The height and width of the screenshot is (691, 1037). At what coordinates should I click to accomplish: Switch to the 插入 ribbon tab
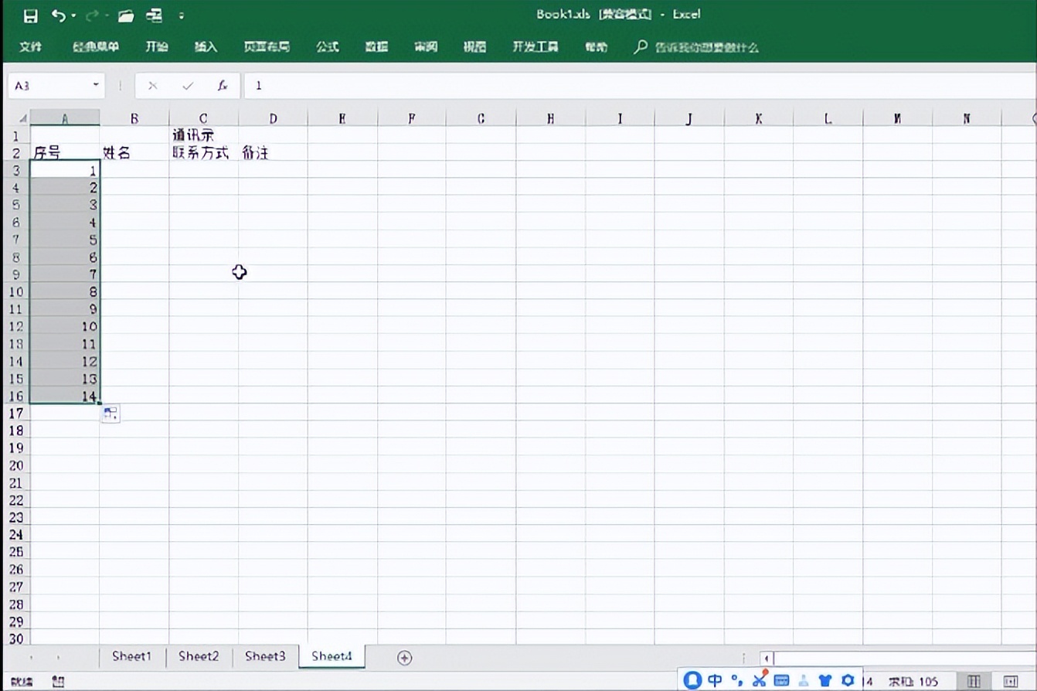pyautogui.click(x=206, y=47)
